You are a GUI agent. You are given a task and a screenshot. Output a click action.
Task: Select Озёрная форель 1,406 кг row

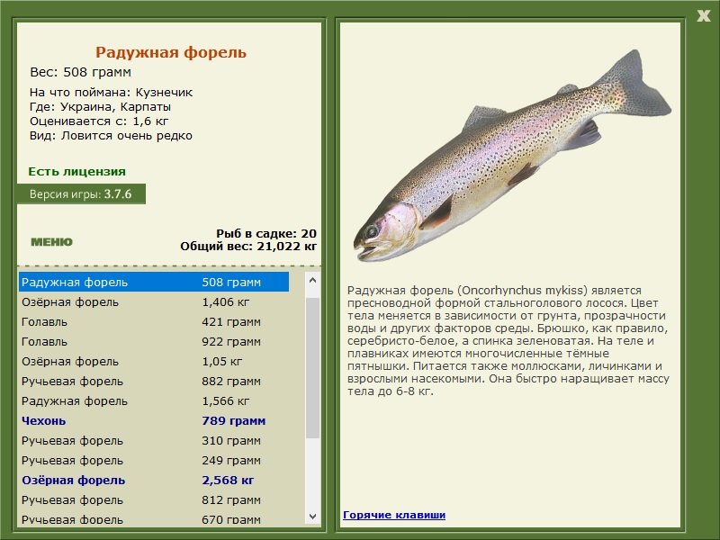[x=154, y=301]
